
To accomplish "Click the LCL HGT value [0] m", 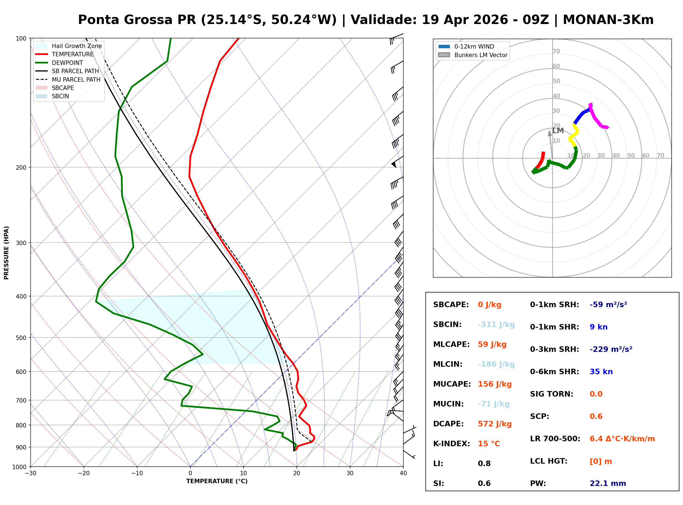I will click(x=601, y=461).
